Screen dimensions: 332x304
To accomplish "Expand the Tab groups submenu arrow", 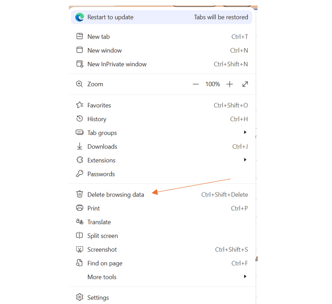I will (245, 132).
